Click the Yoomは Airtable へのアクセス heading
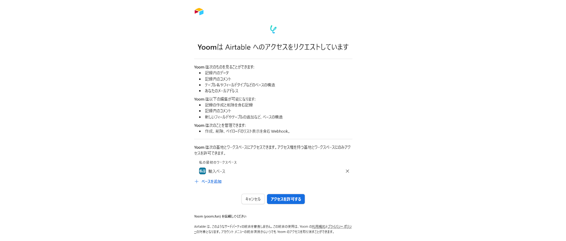Viewport: 566px width, 241px height. 273,47
